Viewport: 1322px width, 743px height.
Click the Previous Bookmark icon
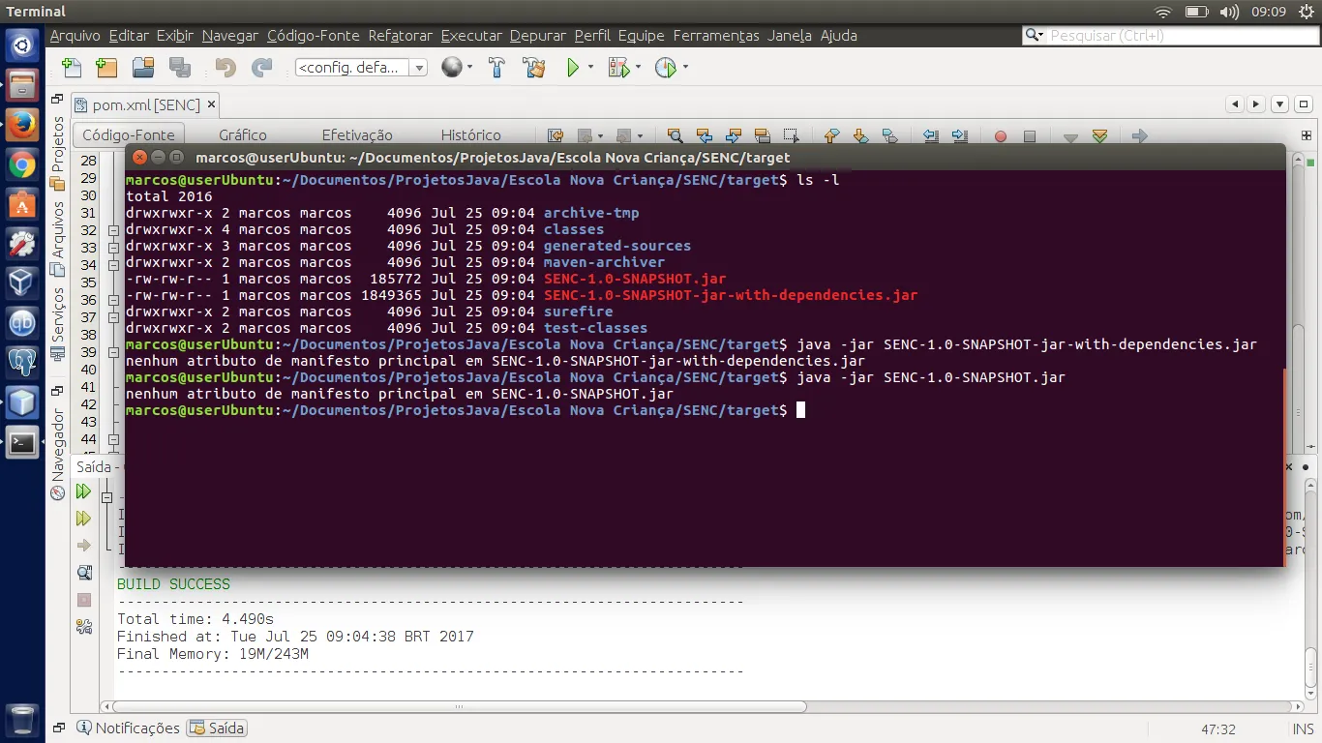tap(831, 136)
